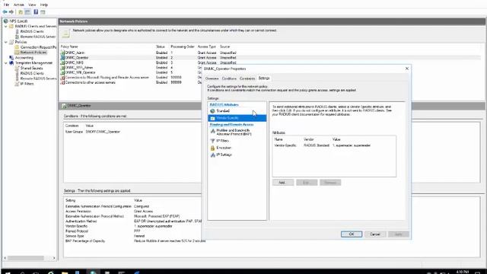Select the DNMC_Admin policy name
The image size is (487, 274).
[x=75, y=53]
